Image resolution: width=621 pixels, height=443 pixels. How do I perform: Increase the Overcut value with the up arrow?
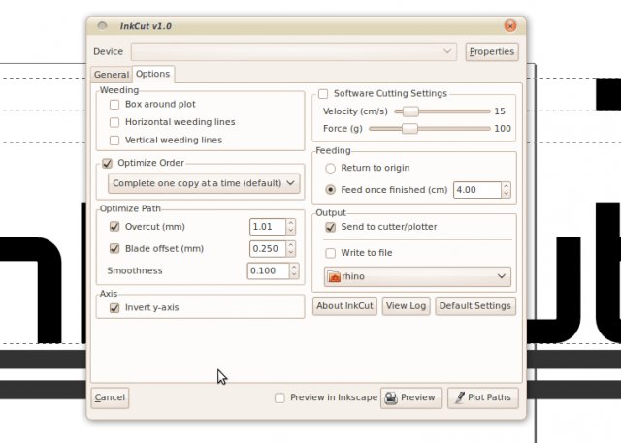tap(291, 223)
